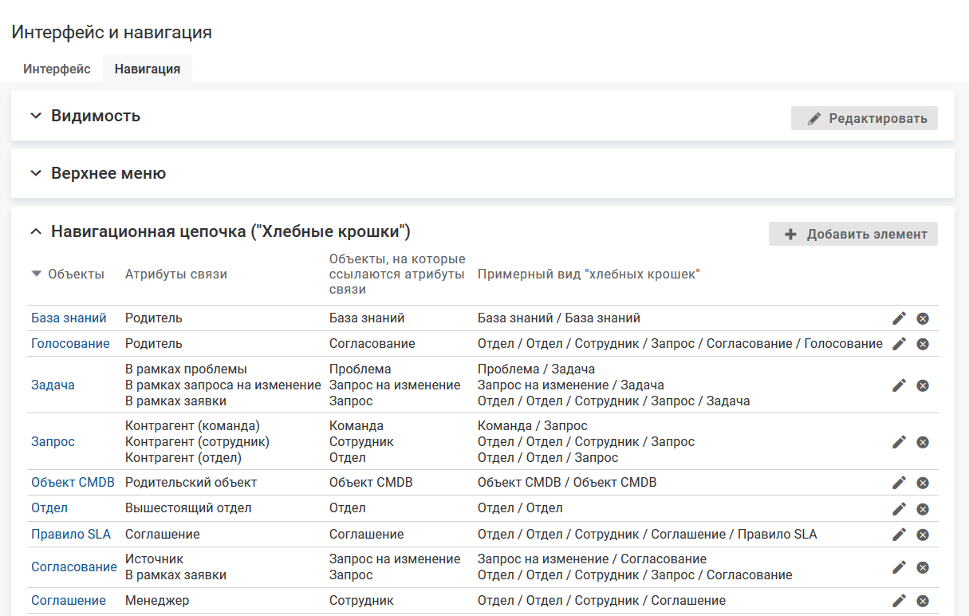Click the pencil icon in Объект CMDB row
This screenshot has width=969, height=616.
(x=899, y=483)
